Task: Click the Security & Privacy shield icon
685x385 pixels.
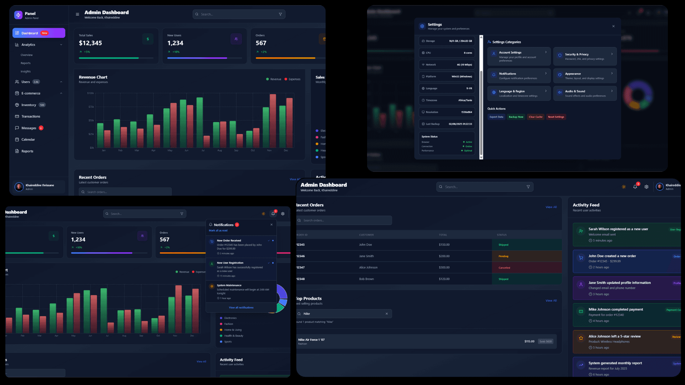Action: pyautogui.click(x=560, y=55)
